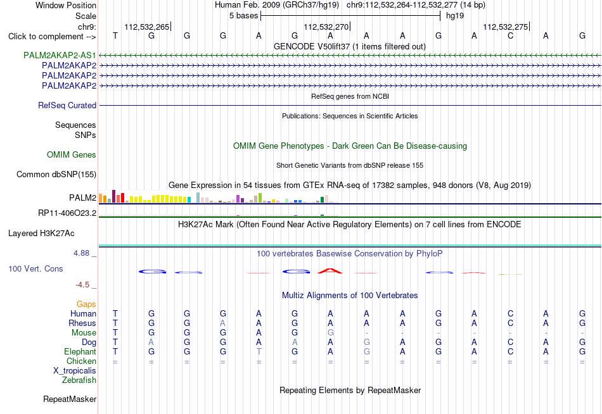Click the chr9: ruler label
Screen dimensions: 602x414
[87, 27]
